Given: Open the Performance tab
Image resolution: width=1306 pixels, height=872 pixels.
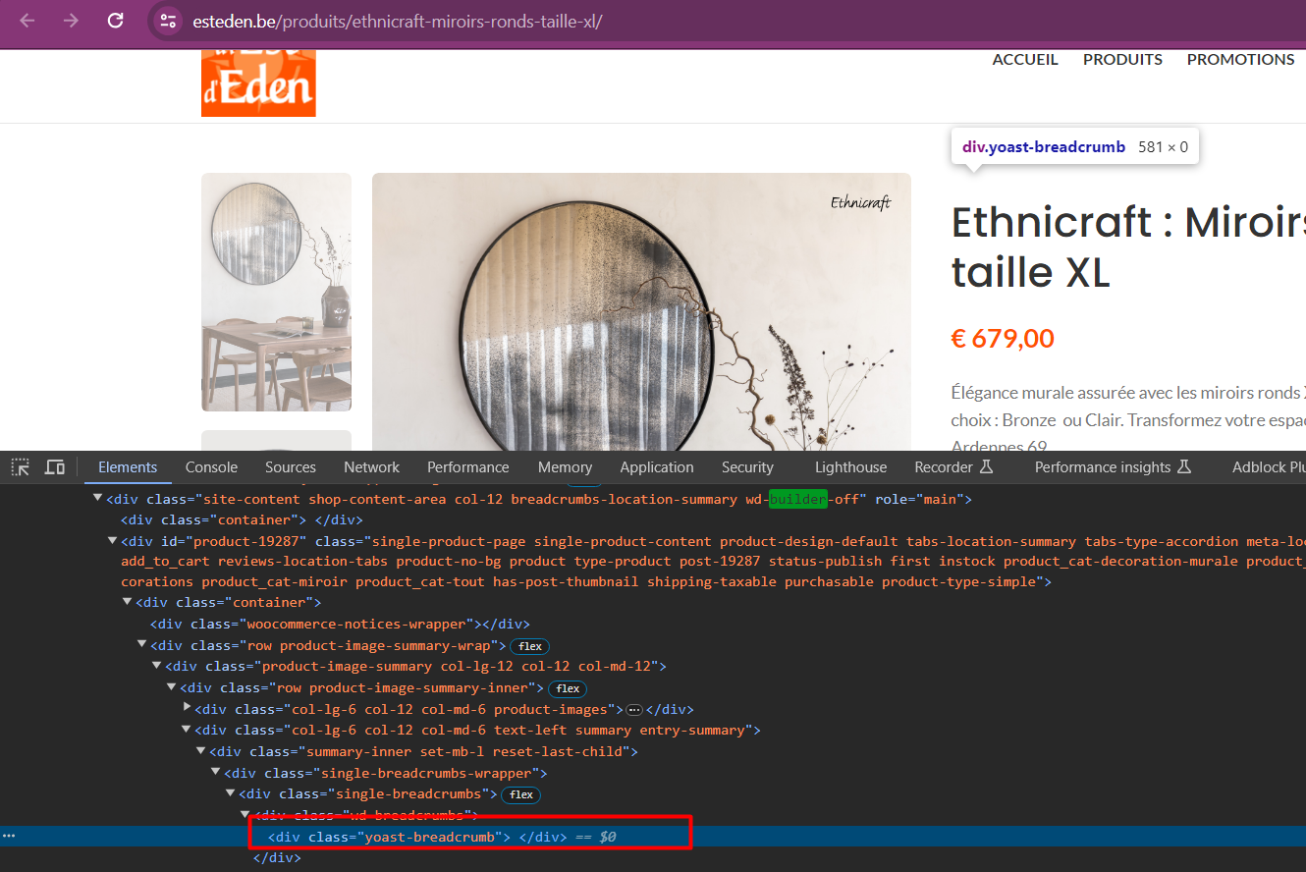Looking at the screenshot, I should click(x=468, y=467).
